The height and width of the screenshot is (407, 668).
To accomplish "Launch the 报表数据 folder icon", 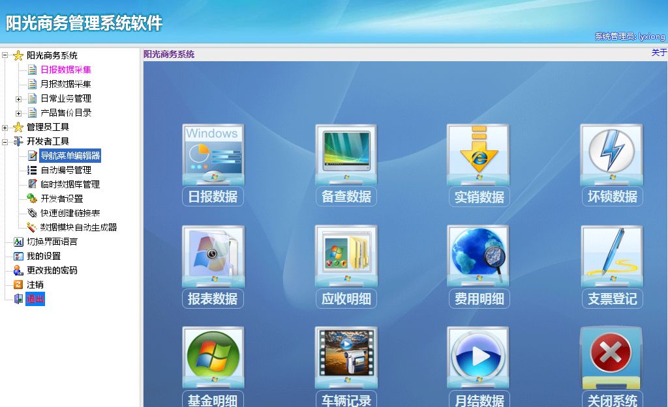I will coord(213,256).
